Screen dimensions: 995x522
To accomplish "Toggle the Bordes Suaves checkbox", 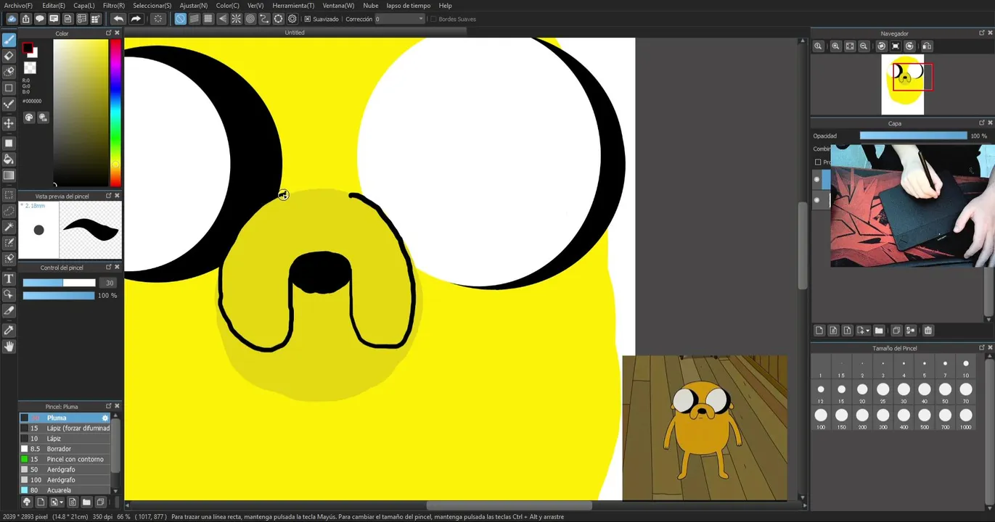I will pyautogui.click(x=433, y=19).
